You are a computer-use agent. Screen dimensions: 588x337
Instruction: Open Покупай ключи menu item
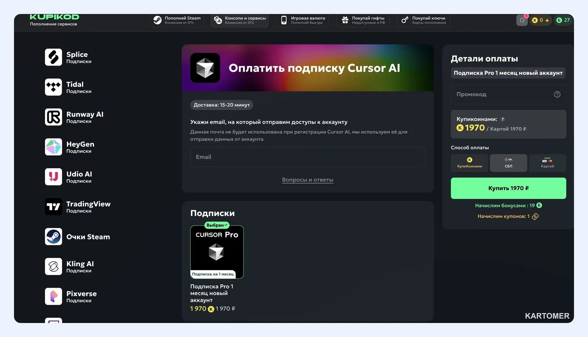(x=423, y=20)
